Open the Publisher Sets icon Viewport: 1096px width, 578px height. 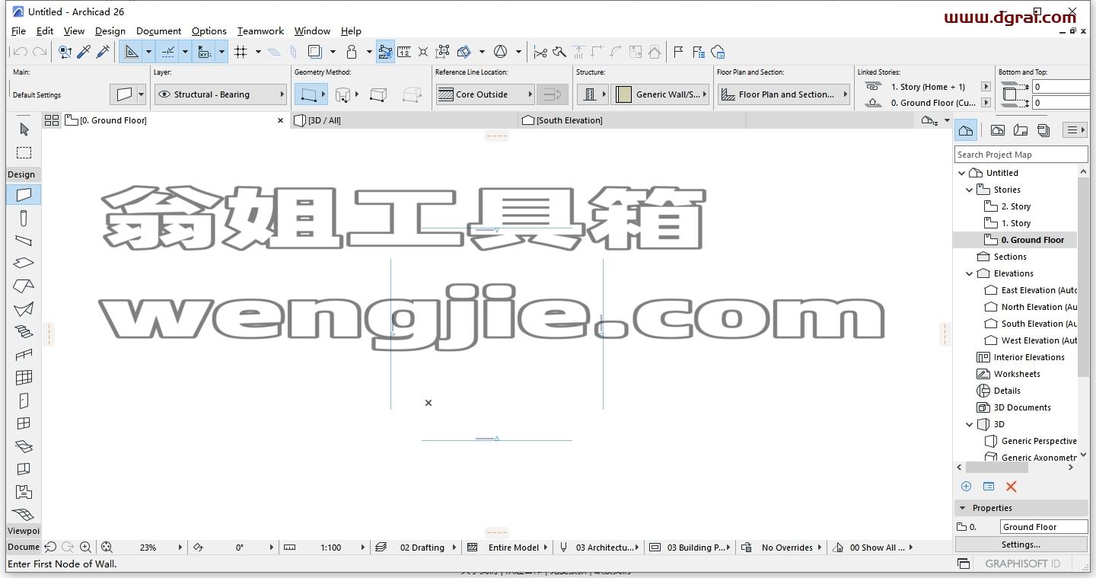1043,130
